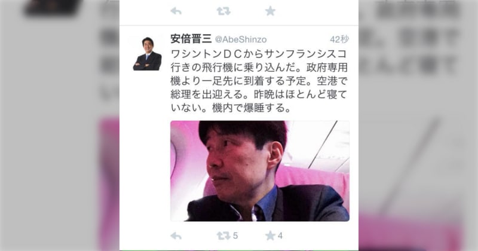478x251 pixels.
Task: Favorite the previous tweet with top star
Action: [x=270, y=11]
